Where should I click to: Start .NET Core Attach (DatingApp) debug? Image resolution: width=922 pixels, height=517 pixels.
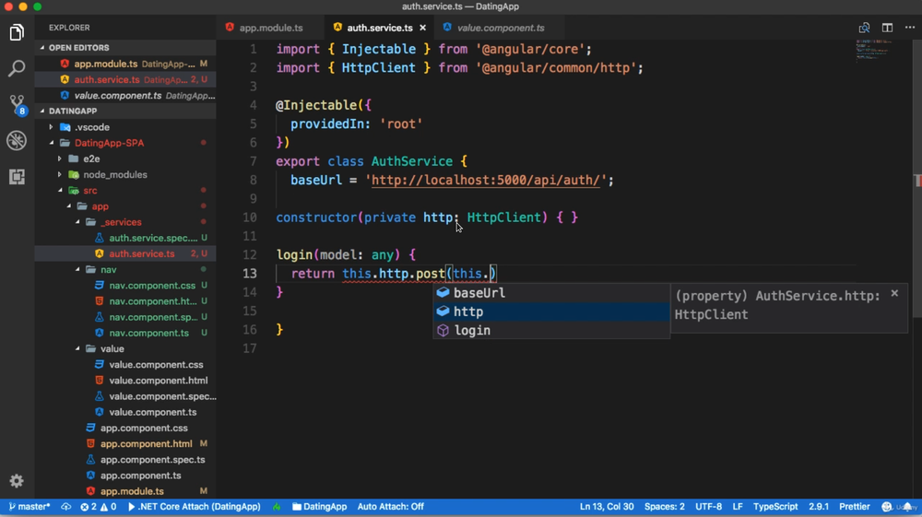pos(194,507)
